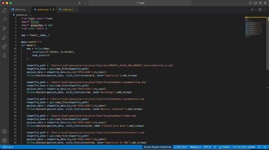
Task: Click the clipsambuiltup.shp path string
Action: pos(98,82)
